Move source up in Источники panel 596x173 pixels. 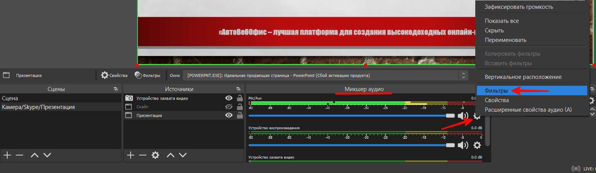[x=171, y=155]
